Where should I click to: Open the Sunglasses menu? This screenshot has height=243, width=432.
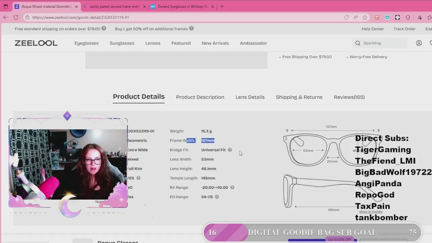coord(122,43)
